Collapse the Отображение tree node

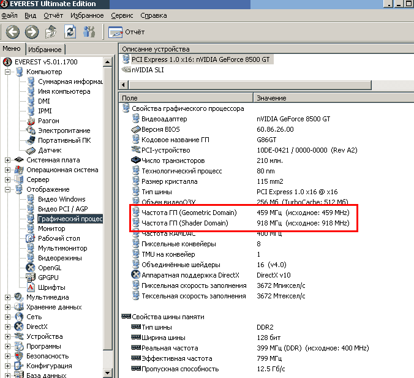(x=8, y=189)
